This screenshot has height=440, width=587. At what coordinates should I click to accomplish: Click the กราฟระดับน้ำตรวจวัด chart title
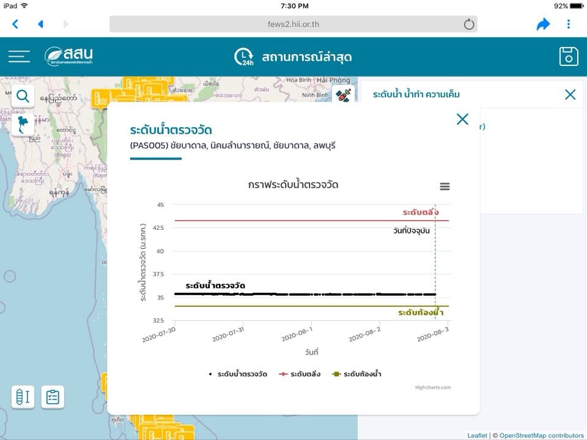pyautogui.click(x=293, y=185)
